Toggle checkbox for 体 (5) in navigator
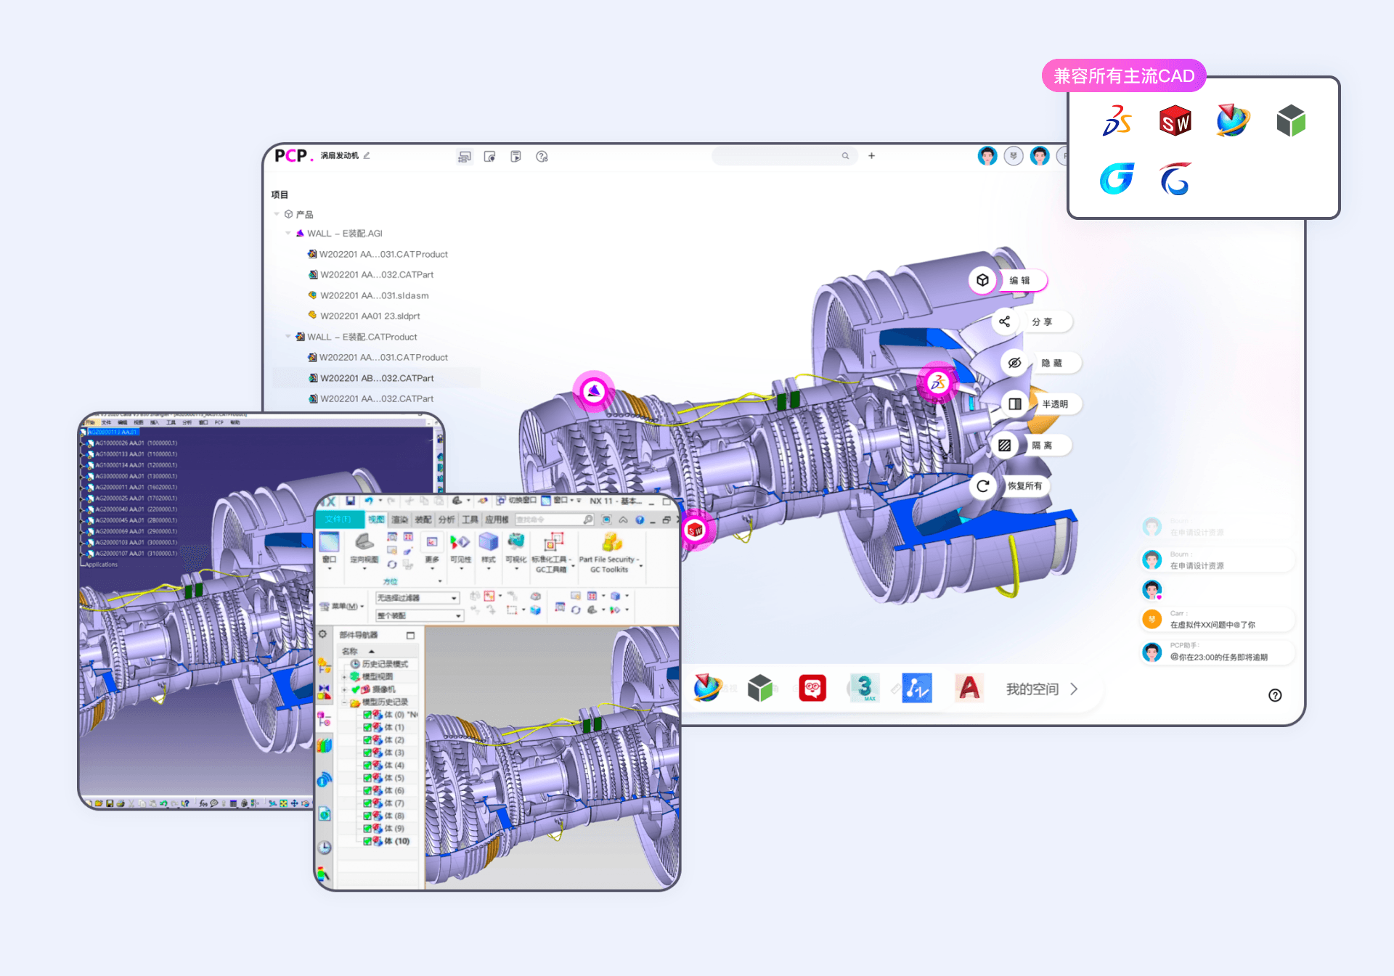 point(367,778)
